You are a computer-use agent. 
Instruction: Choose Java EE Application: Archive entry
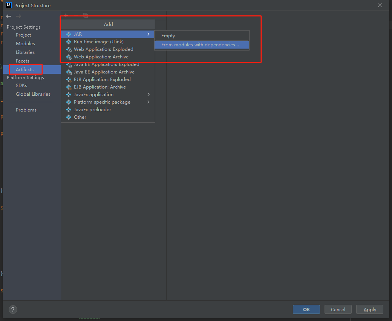[x=108, y=72]
